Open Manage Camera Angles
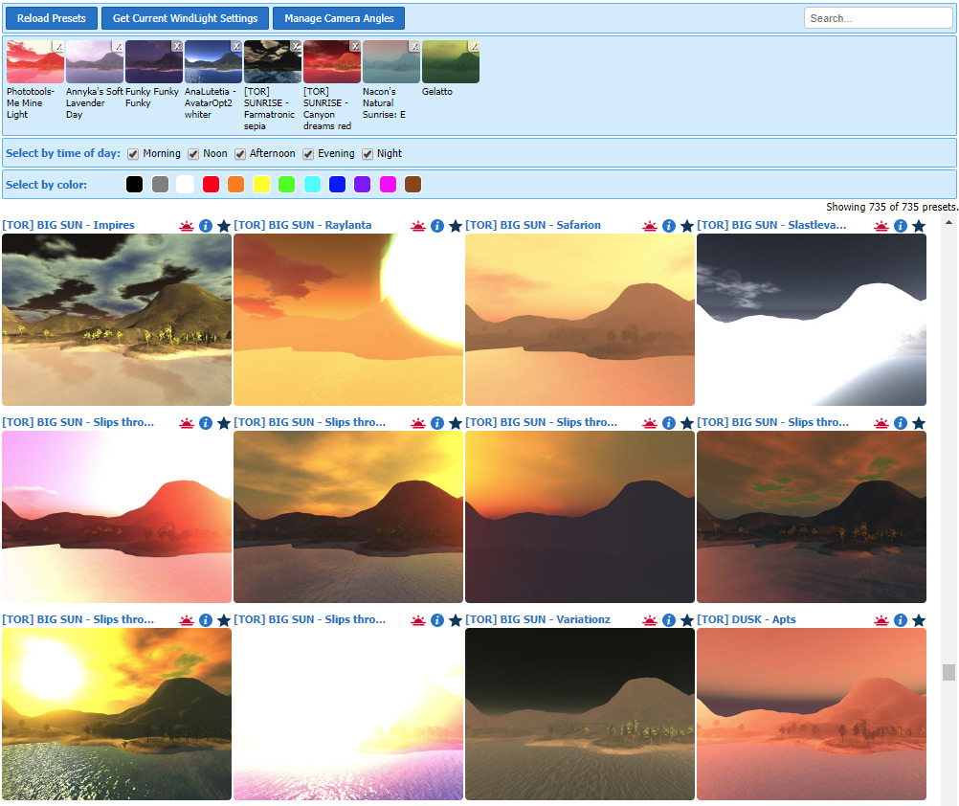 coord(339,18)
